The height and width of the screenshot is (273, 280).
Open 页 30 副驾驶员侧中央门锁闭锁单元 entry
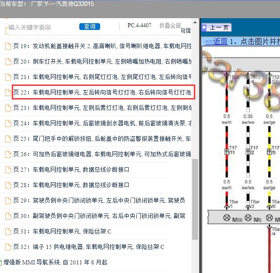(99, 216)
